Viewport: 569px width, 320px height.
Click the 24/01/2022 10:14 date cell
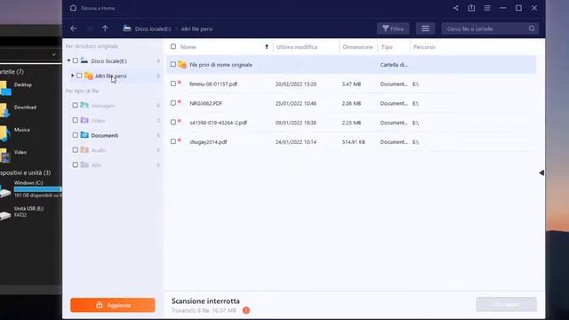(x=296, y=142)
